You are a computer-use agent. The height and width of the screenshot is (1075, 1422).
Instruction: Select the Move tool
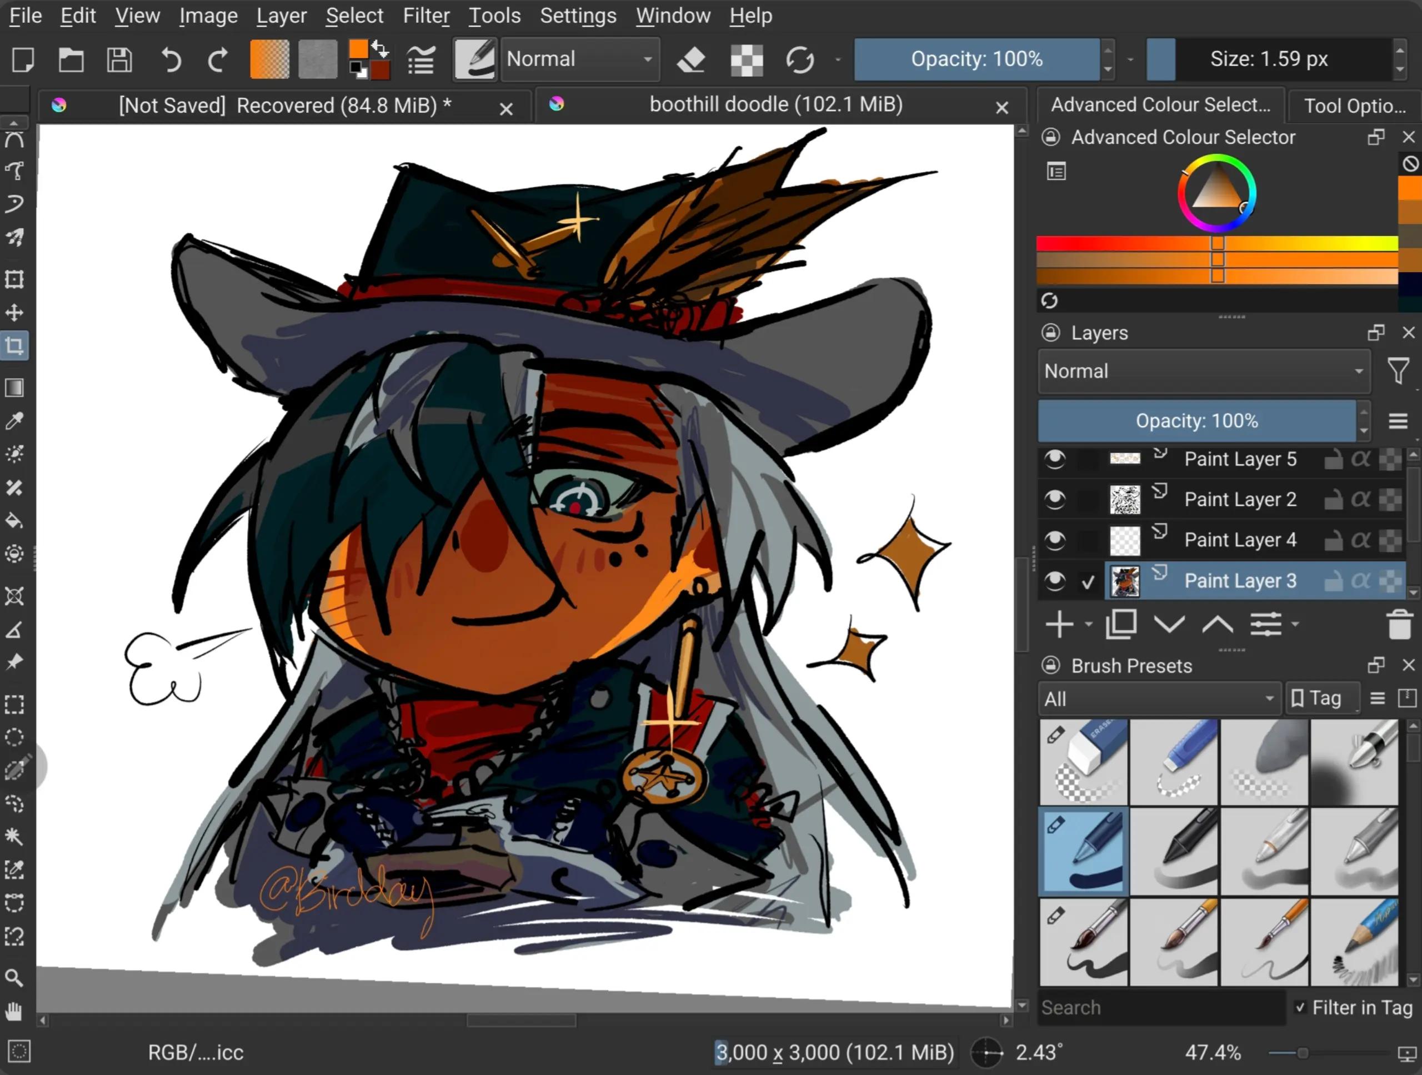coord(15,313)
